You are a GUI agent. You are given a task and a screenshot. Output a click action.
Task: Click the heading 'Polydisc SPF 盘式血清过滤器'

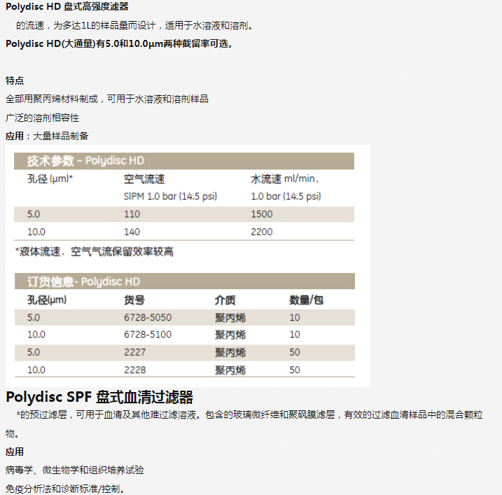click(99, 397)
